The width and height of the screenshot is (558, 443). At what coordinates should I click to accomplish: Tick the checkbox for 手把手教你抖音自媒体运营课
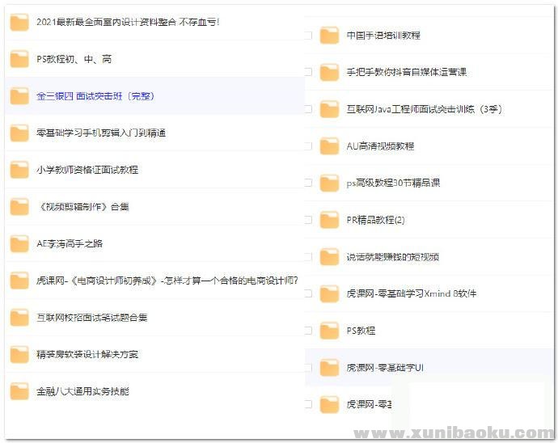(308, 73)
